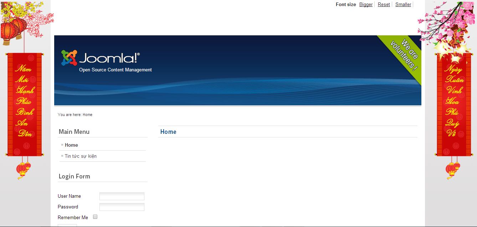The image size is (477, 227).
Task: Click the green "We are volunteers!" ribbon
Action: pyautogui.click(x=403, y=56)
